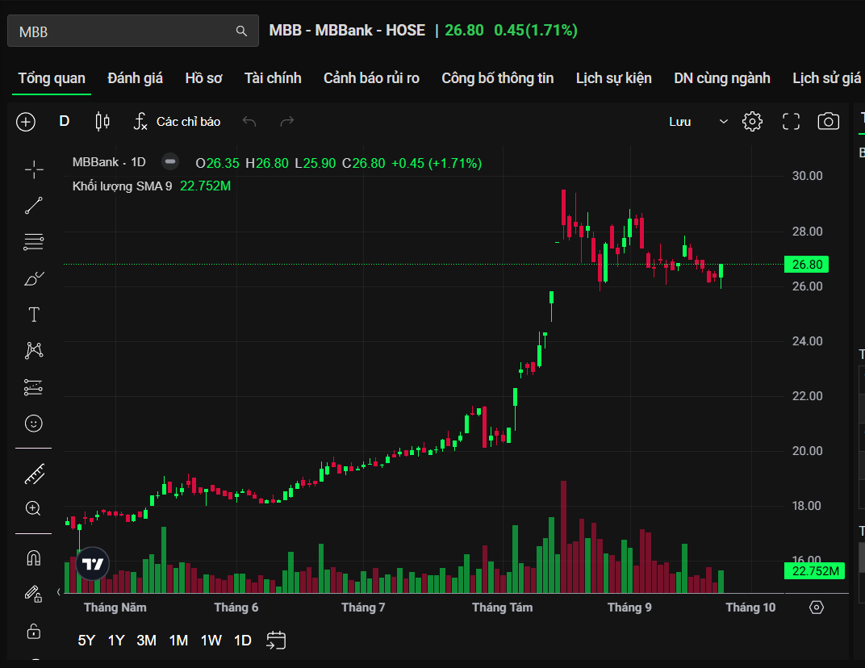Select the trend line tool
The height and width of the screenshot is (668, 865).
point(34,206)
